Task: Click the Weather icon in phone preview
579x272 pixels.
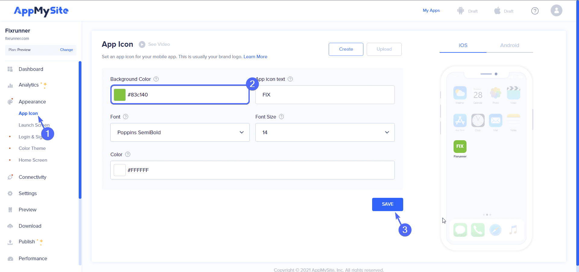Action: (x=460, y=93)
